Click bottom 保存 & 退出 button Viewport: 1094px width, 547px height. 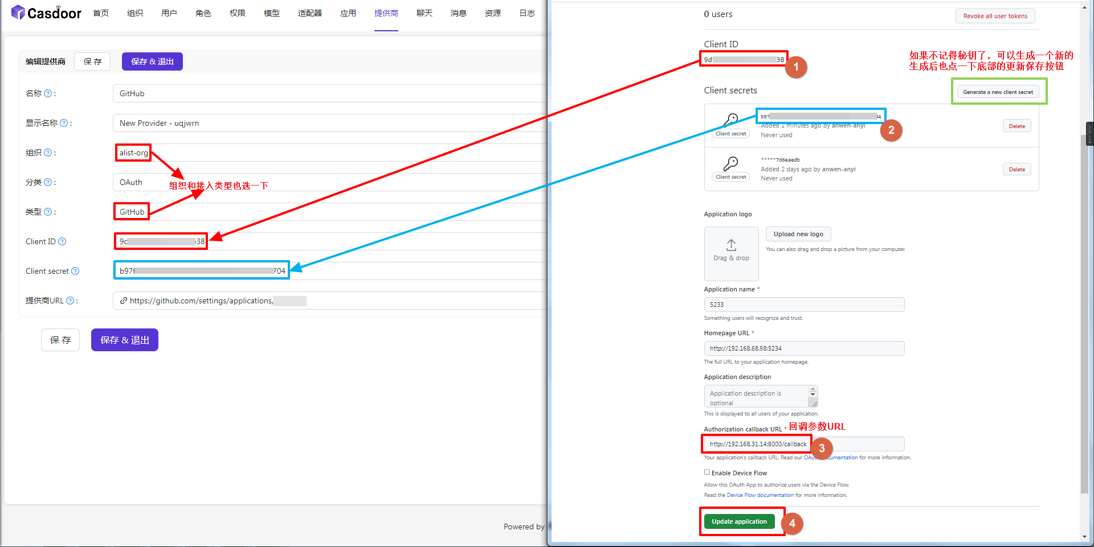pyautogui.click(x=125, y=340)
